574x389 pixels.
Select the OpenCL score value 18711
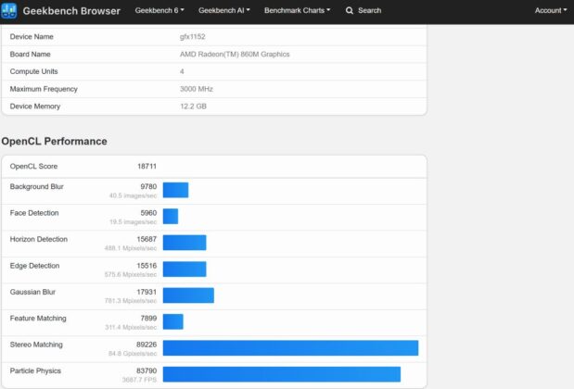147,167
